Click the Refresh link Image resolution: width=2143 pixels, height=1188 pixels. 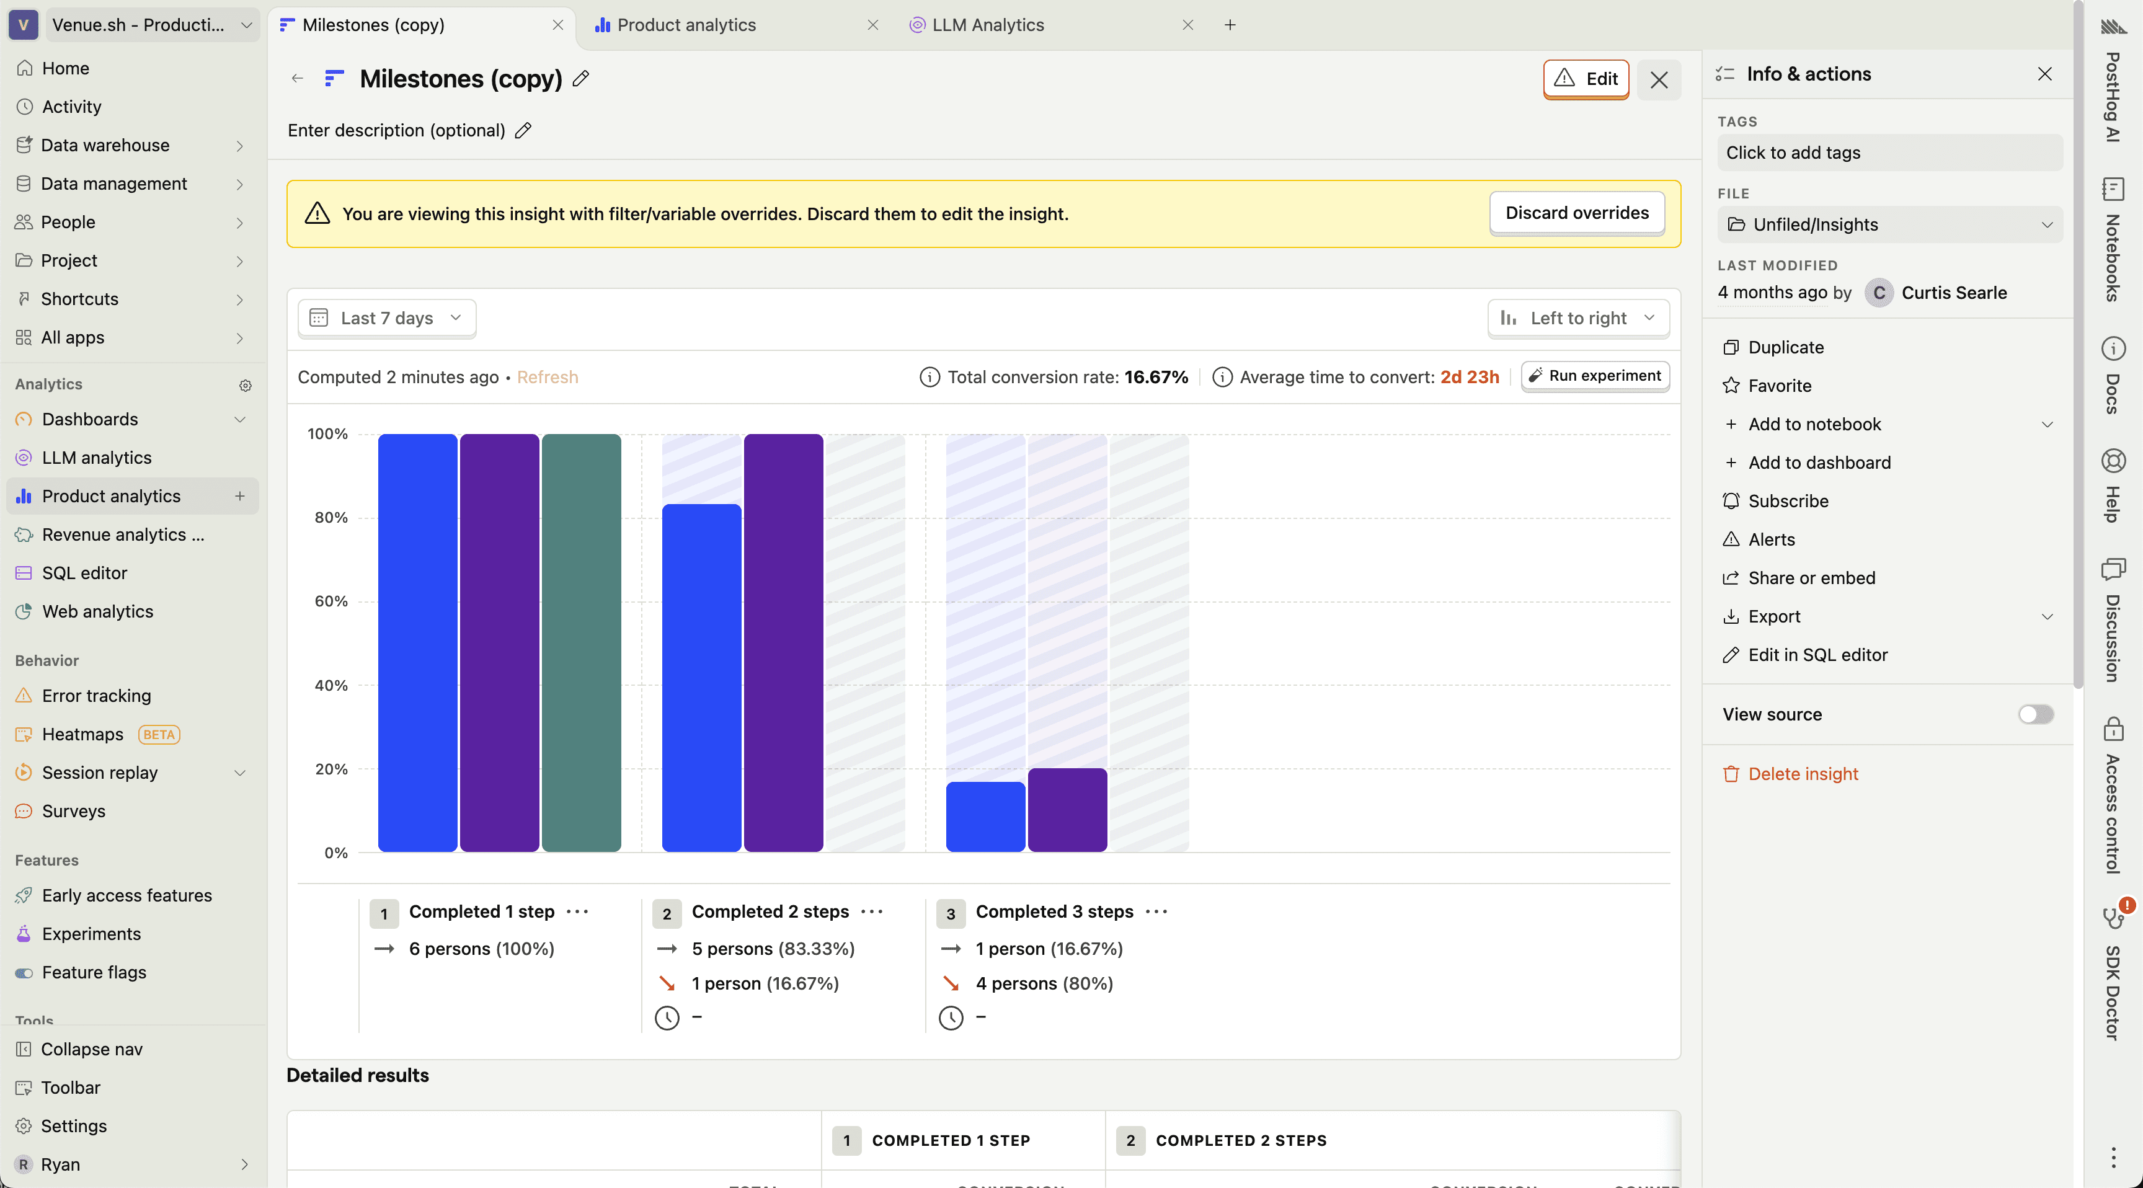point(548,377)
